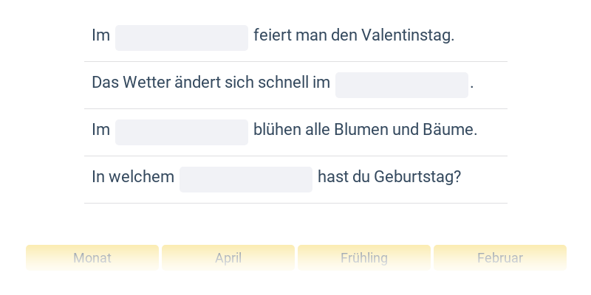This screenshot has height=295, width=591.
Task: Click the blank before 'feiert man den Valentinstag'
Action: pyautogui.click(x=182, y=38)
